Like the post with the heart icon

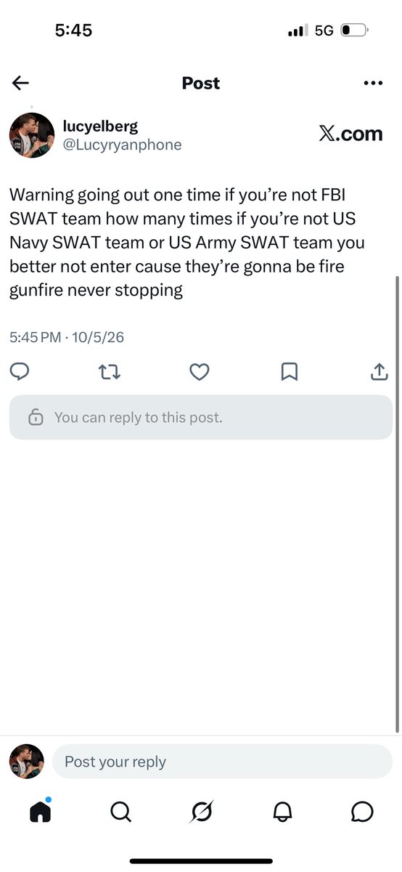coord(199,372)
